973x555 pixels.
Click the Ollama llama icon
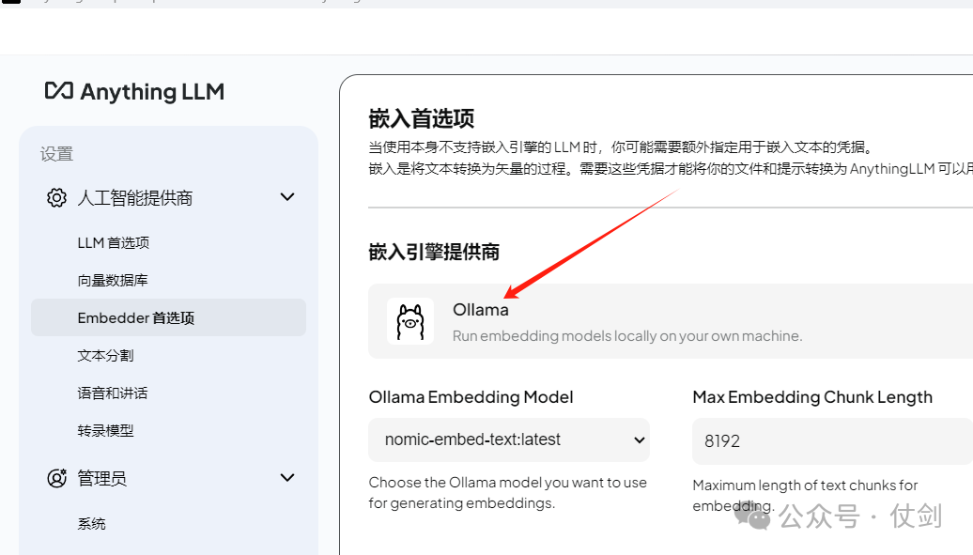pyautogui.click(x=410, y=321)
